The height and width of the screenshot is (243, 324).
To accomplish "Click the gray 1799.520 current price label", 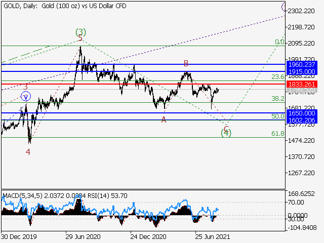I will pos(302,90).
